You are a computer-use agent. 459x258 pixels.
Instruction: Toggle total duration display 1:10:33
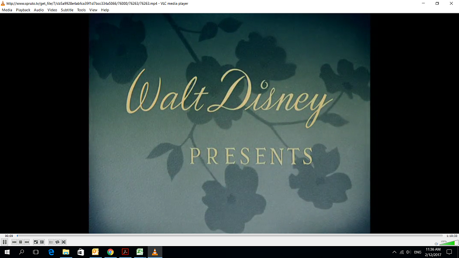click(x=452, y=236)
